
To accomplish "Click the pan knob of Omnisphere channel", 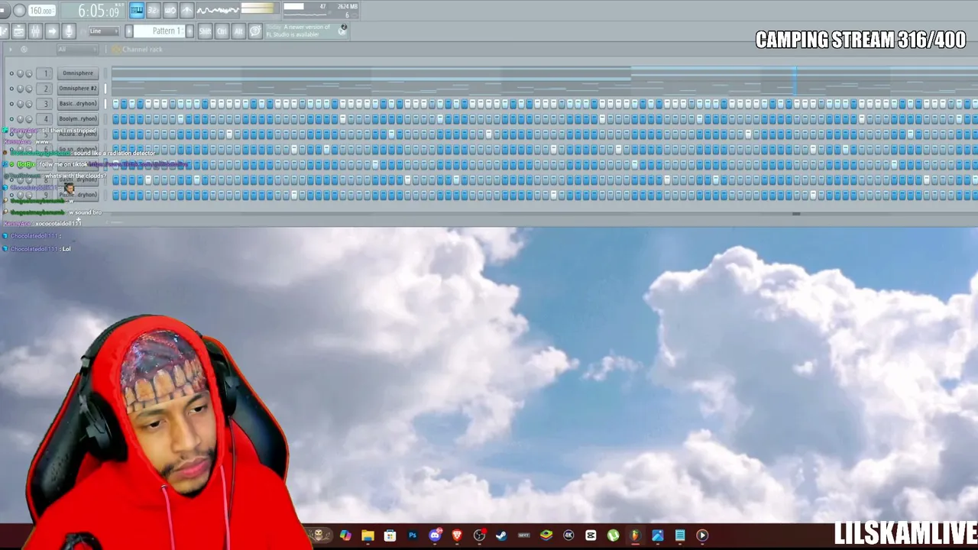I will click(x=21, y=73).
